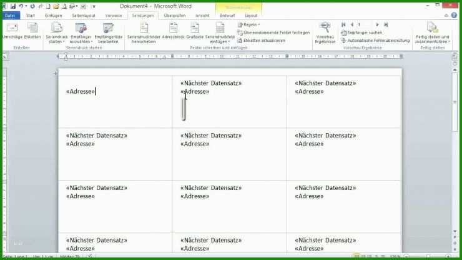
Task: Click Übereinstimmende Felder festlegen
Action: pyautogui.click(x=273, y=32)
